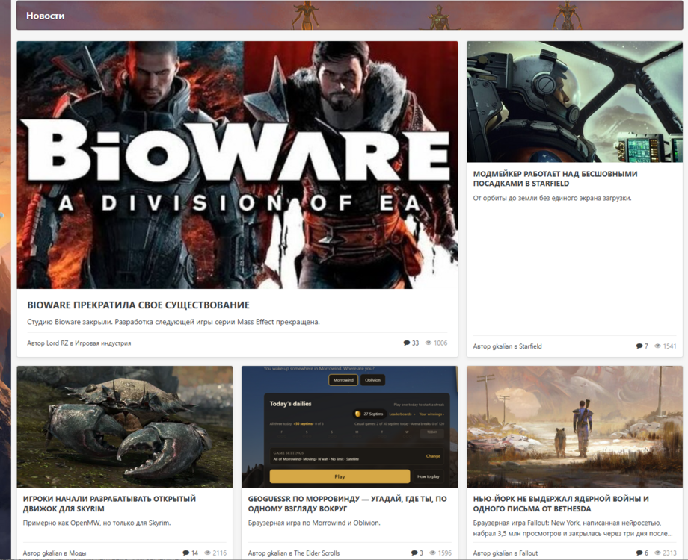Click the views eye icon on the Starfield article
The width and height of the screenshot is (688, 560).
(x=658, y=346)
